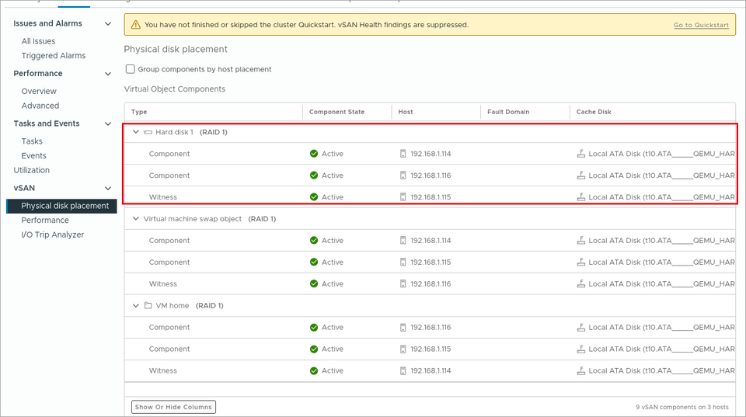
Task: Click host 192.168.1.115 in VM home Component row
Action: tap(431, 349)
